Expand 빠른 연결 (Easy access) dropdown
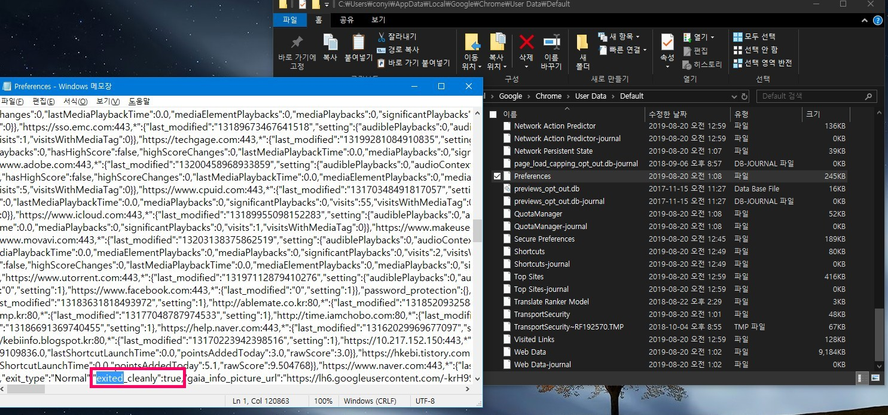 tap(623, 50)
